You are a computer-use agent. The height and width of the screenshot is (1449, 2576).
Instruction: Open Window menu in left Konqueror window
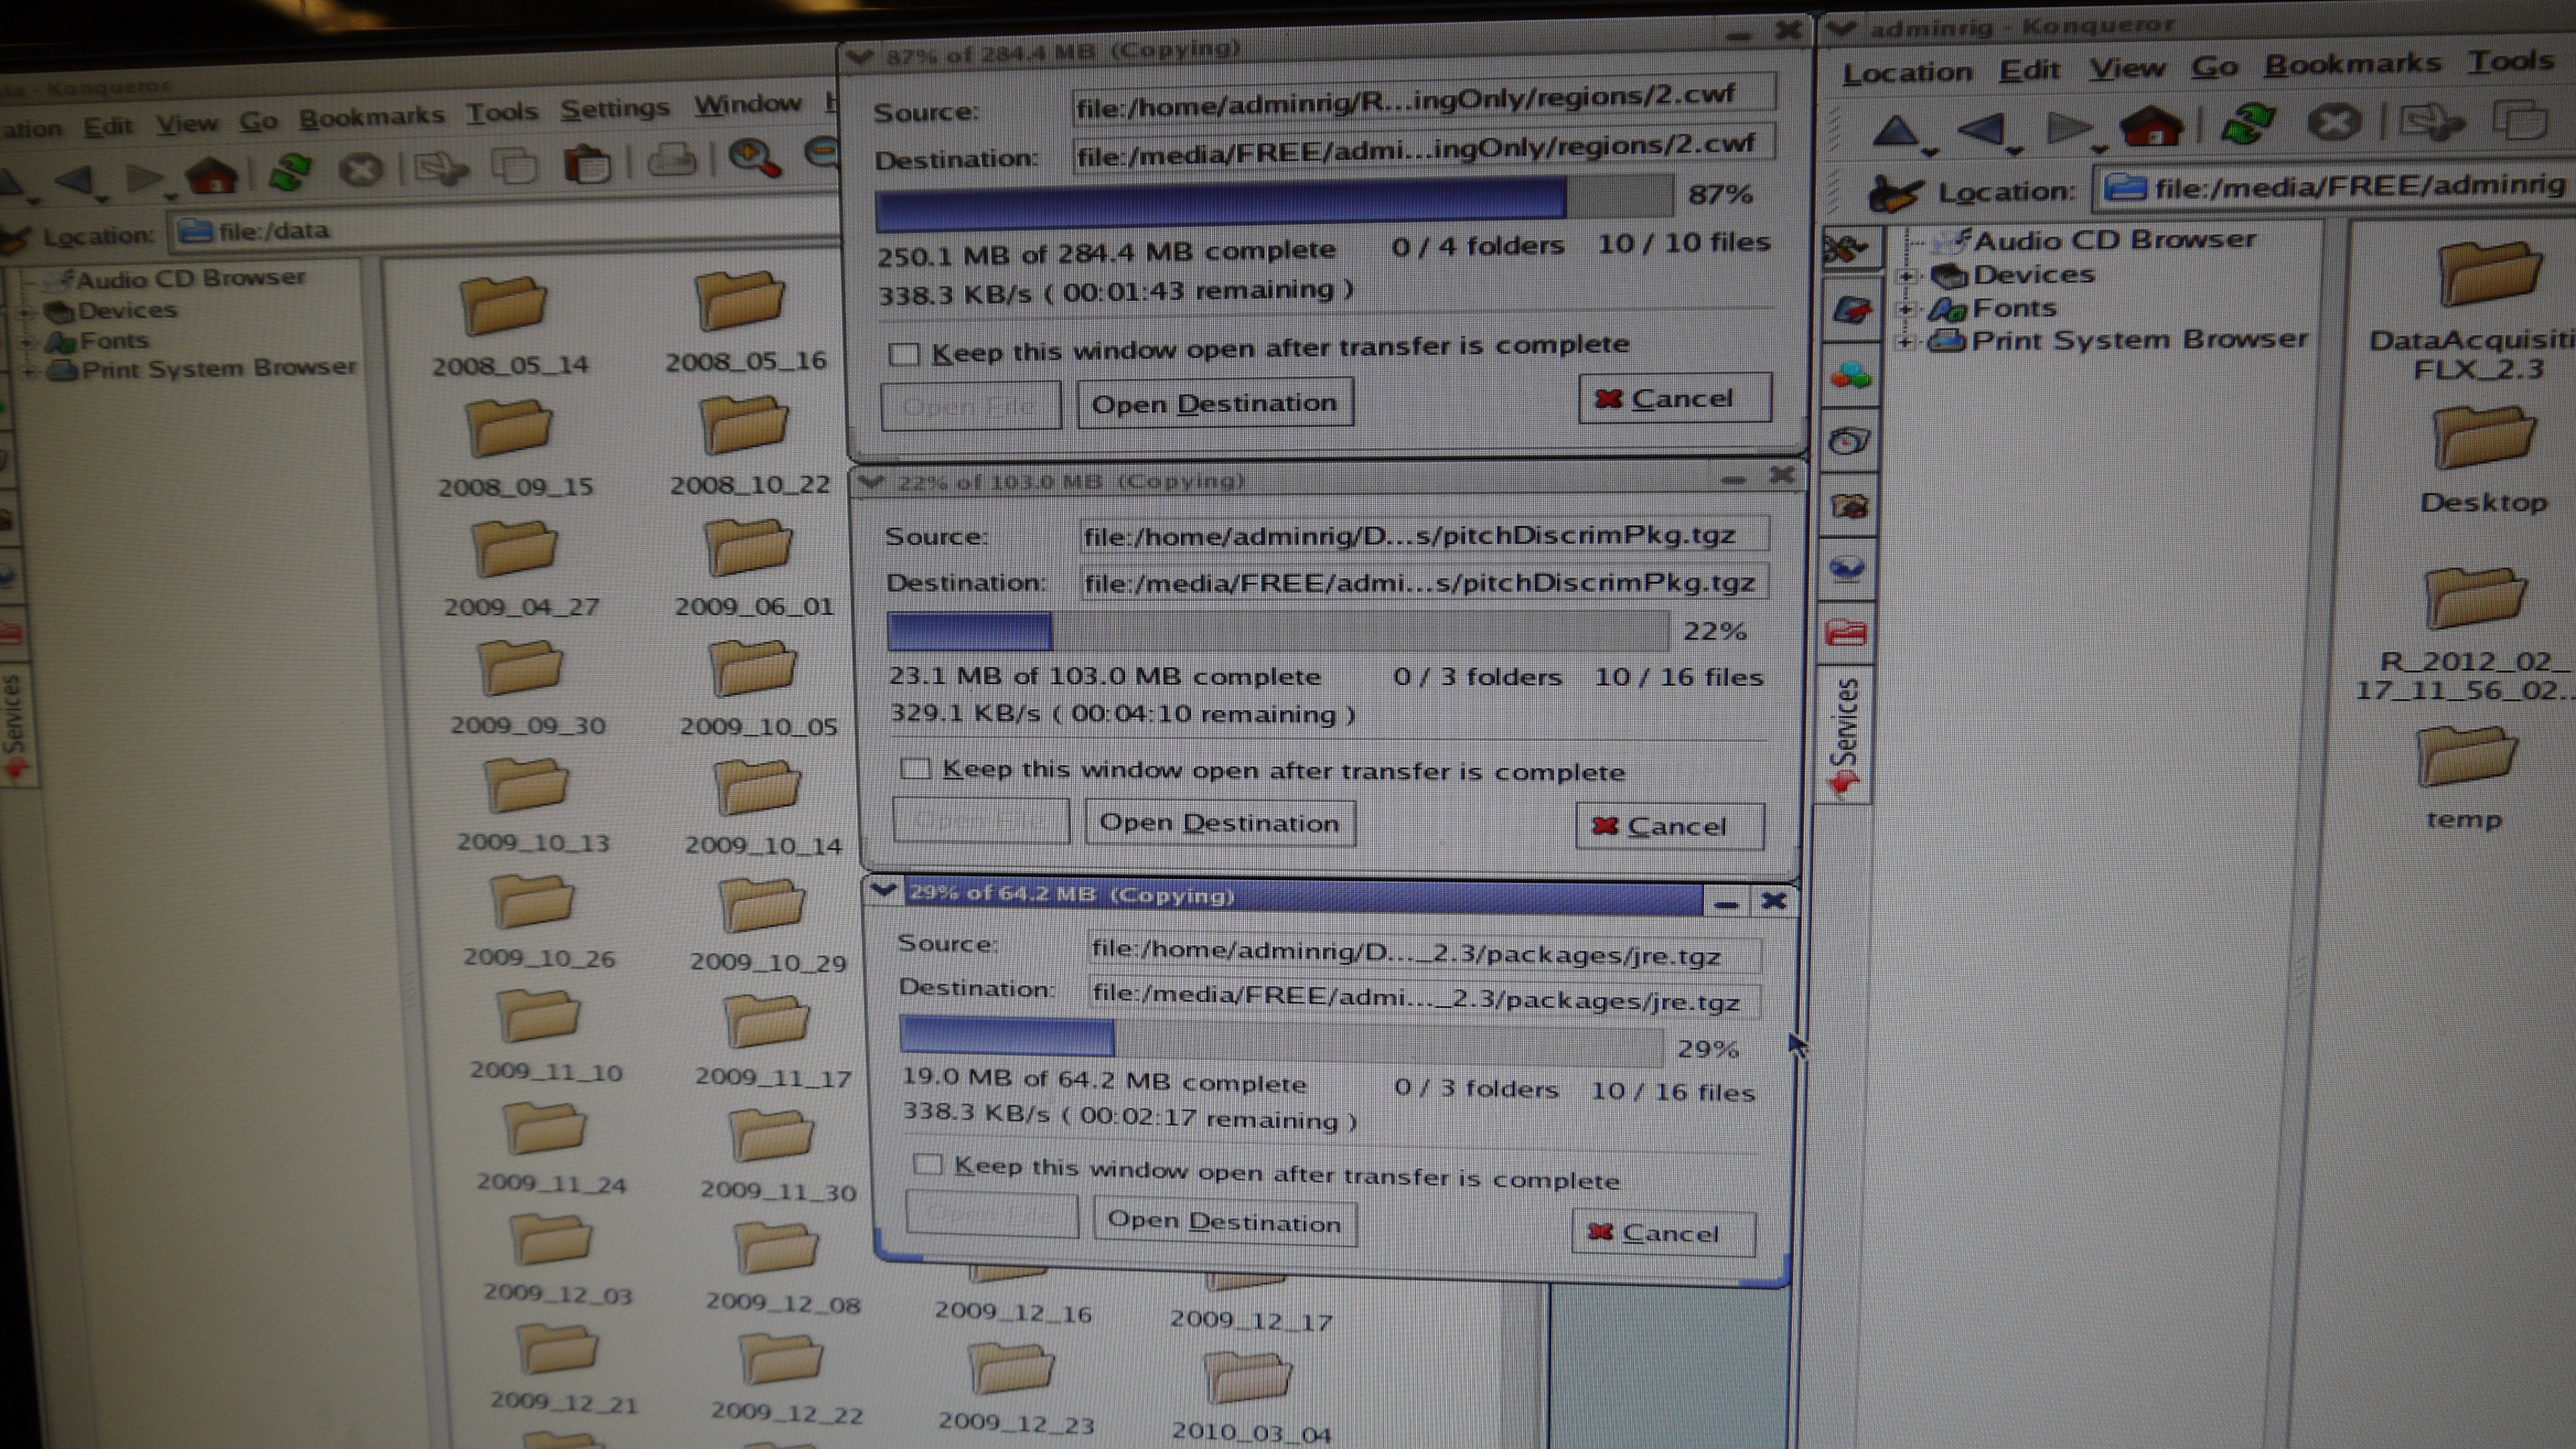pos(748,103)
